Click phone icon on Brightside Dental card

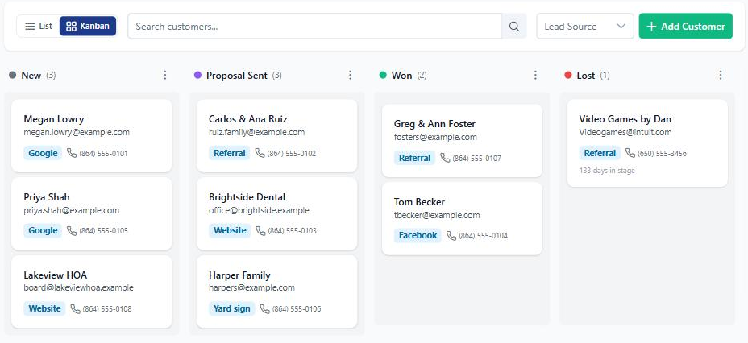[x=260, y=230]
